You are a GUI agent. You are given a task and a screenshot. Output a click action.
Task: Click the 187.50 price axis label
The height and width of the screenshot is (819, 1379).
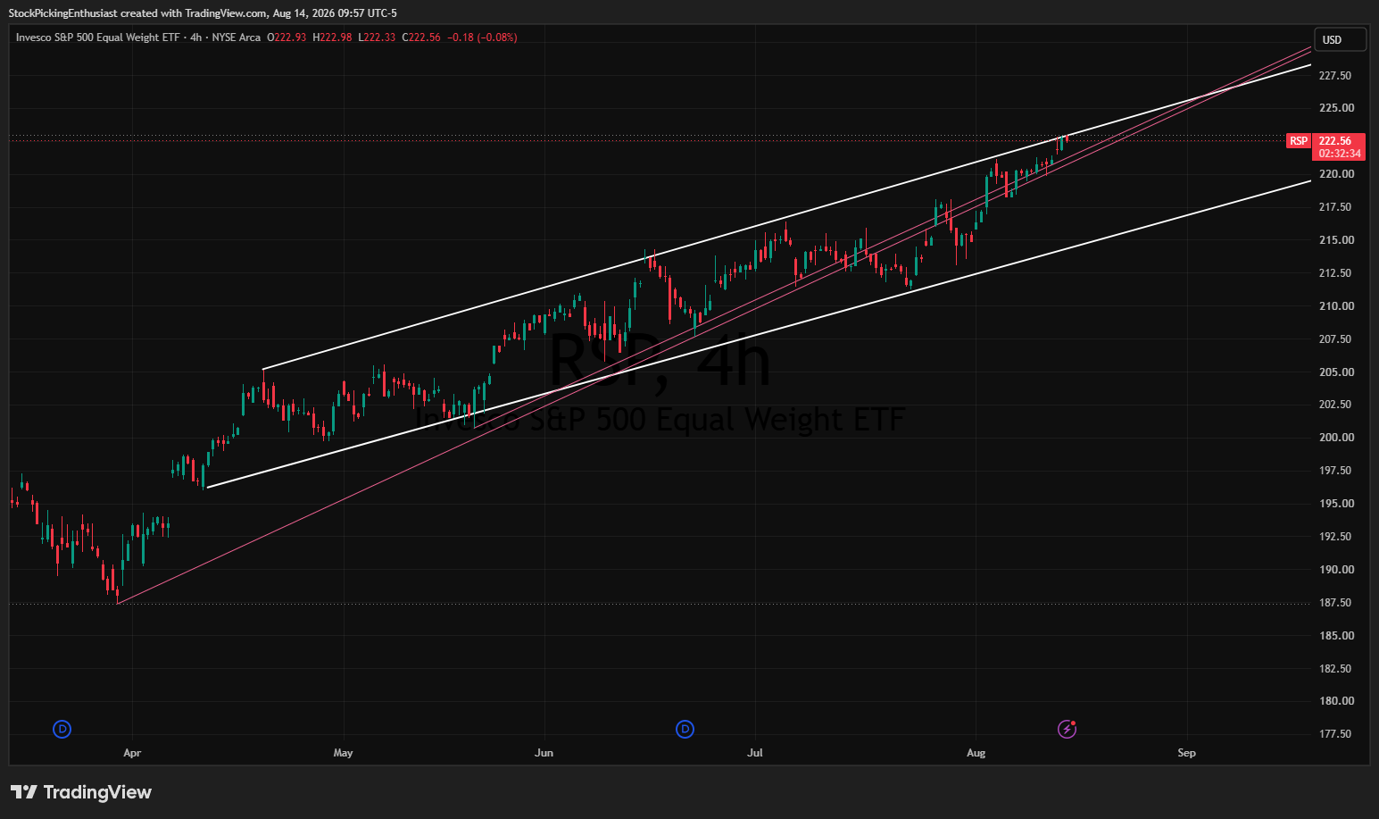tap(1335, 603)
